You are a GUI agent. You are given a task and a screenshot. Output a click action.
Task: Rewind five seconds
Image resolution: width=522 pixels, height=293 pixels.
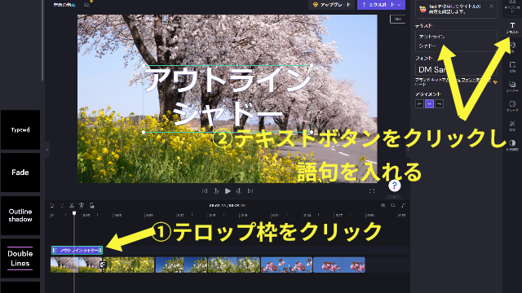tap(216, 191)
